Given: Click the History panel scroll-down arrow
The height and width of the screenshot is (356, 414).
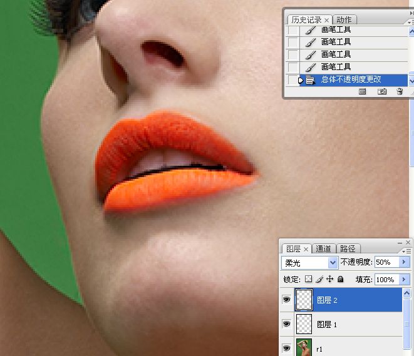Looking at the screenshot, I should tap(411, 81).
